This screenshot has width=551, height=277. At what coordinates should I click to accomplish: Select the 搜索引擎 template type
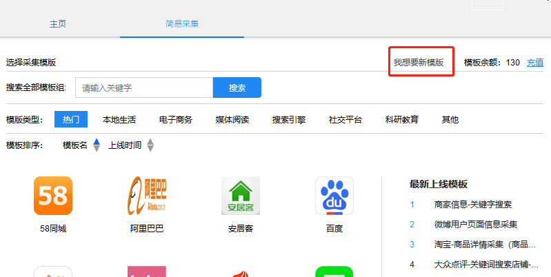click(x=289, y=120)
